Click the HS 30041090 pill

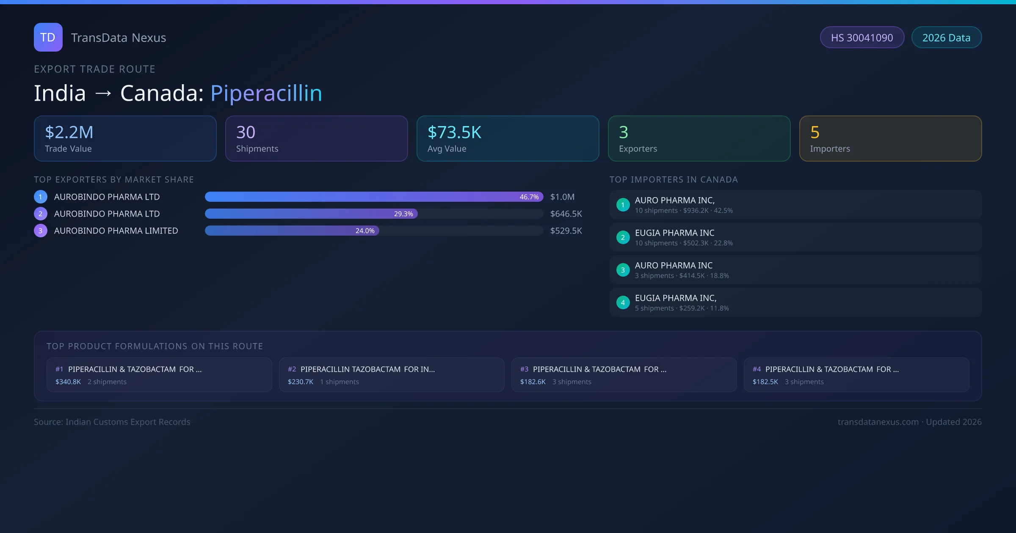[861, 38]
